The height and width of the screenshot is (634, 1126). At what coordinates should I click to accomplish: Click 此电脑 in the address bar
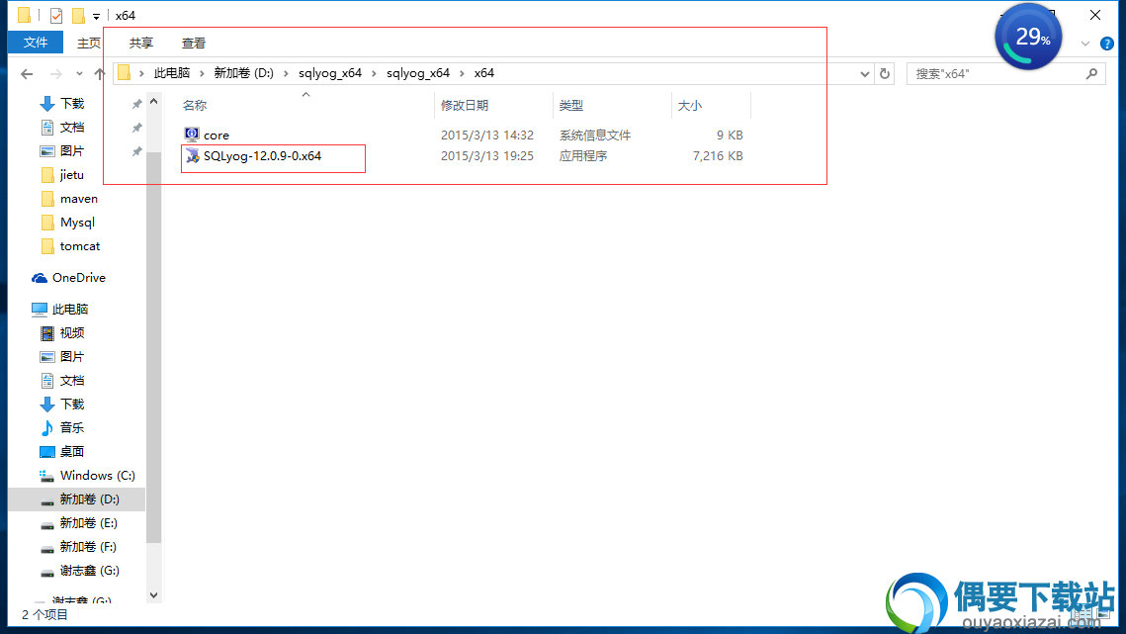coord(172,73)
